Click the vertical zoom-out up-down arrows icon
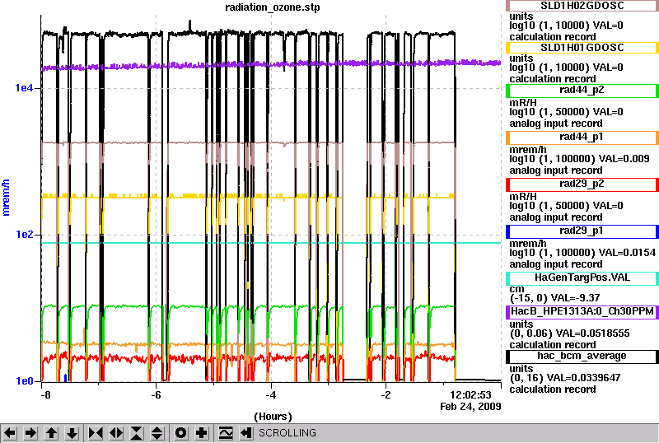 tap(157, 433)
